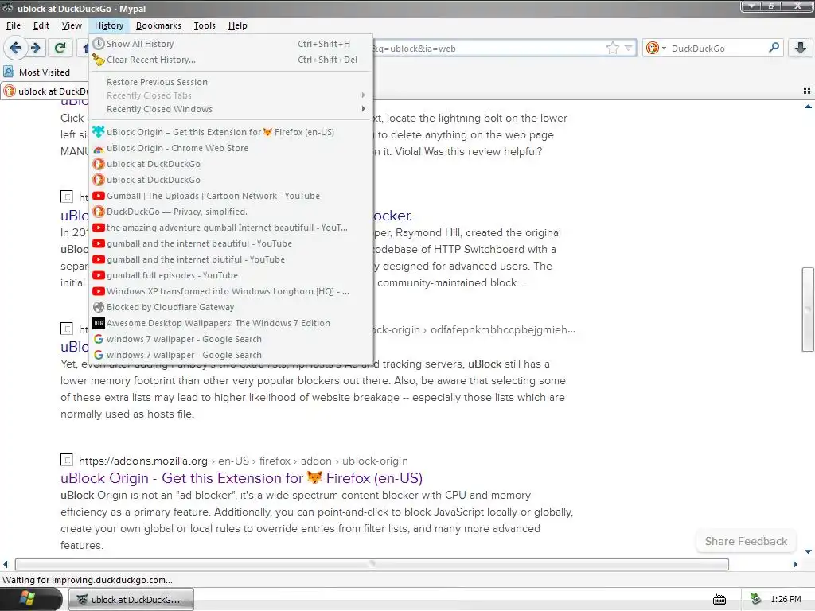Click the uBlock Origin Firefox add-on favicon
The height and width of the screenshot is (611, 815).
point(98,132)
